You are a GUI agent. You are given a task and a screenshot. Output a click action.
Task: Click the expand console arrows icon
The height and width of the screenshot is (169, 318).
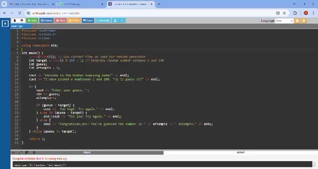[20, 153]
